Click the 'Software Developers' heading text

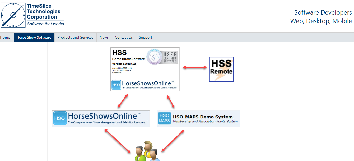point(323,12)
